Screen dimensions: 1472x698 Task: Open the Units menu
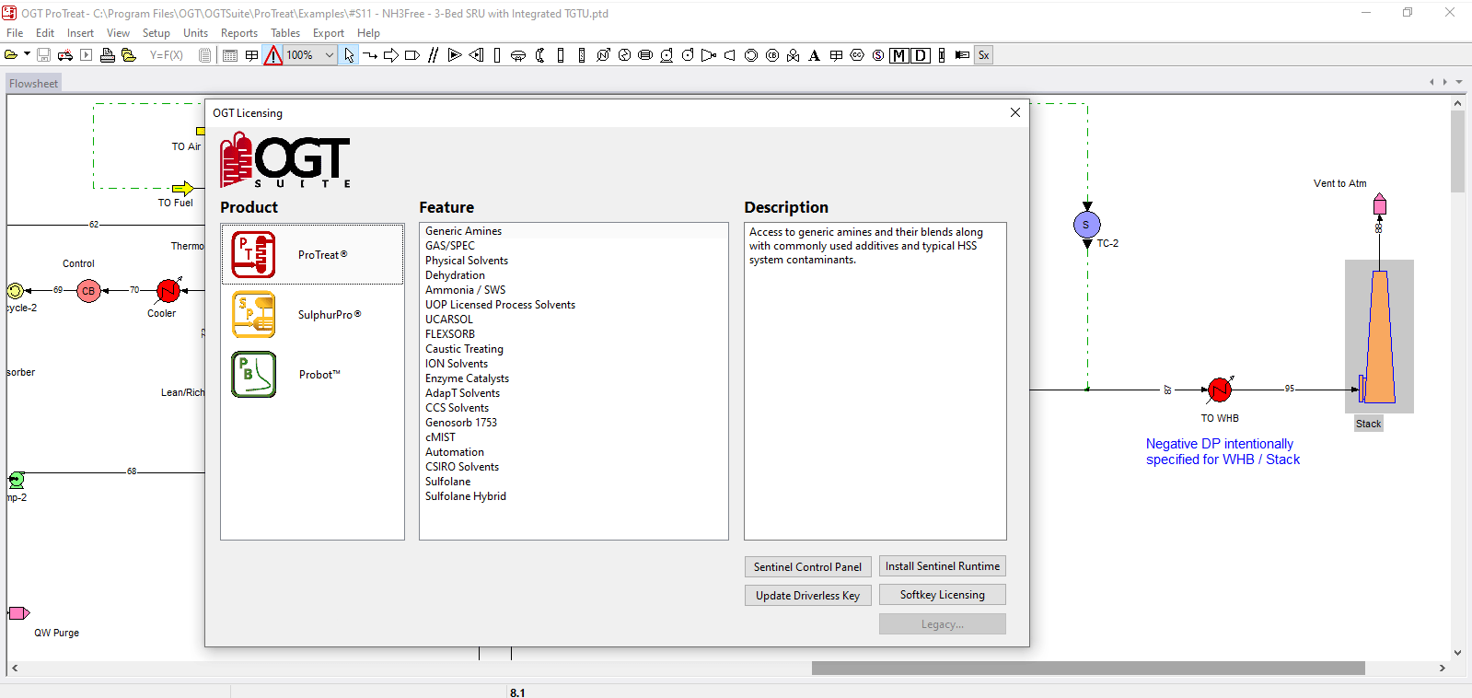pos(195,33)
